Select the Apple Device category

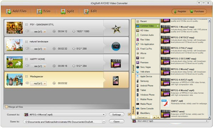tap(148, 77)
